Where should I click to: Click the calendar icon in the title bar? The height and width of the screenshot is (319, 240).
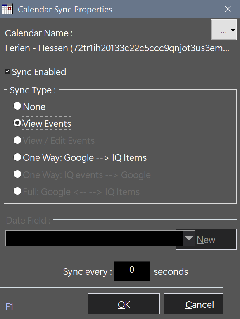[7, 9]
